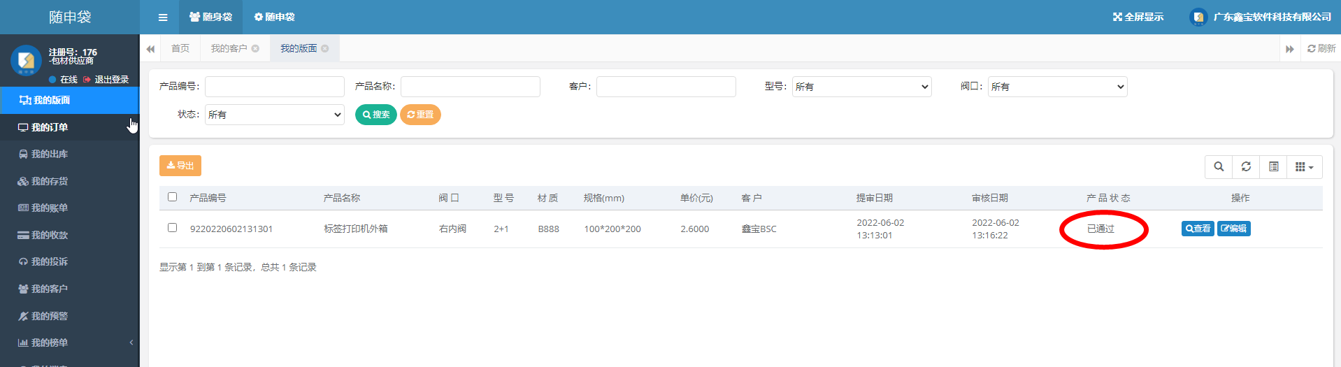Screen dimensions: 1341x367
Task: Open 我的预警 in the sidebar
Action: point(69,316)
